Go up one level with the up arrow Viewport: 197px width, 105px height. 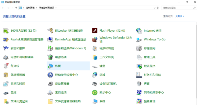coord(16,8)
